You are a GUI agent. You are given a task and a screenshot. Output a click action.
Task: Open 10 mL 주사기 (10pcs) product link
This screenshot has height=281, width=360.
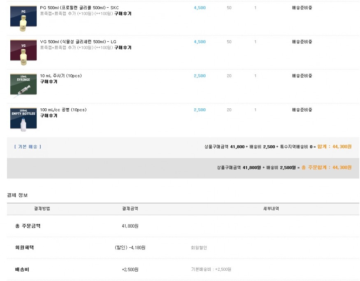[x=61, y=76]
